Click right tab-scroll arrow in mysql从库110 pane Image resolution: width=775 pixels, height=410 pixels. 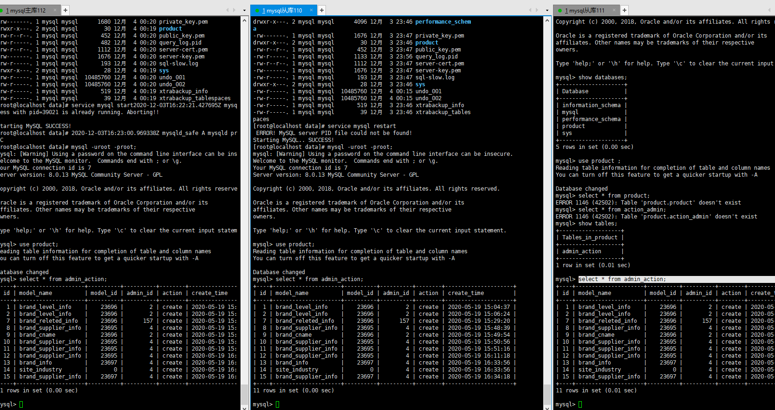coord(537,10)
